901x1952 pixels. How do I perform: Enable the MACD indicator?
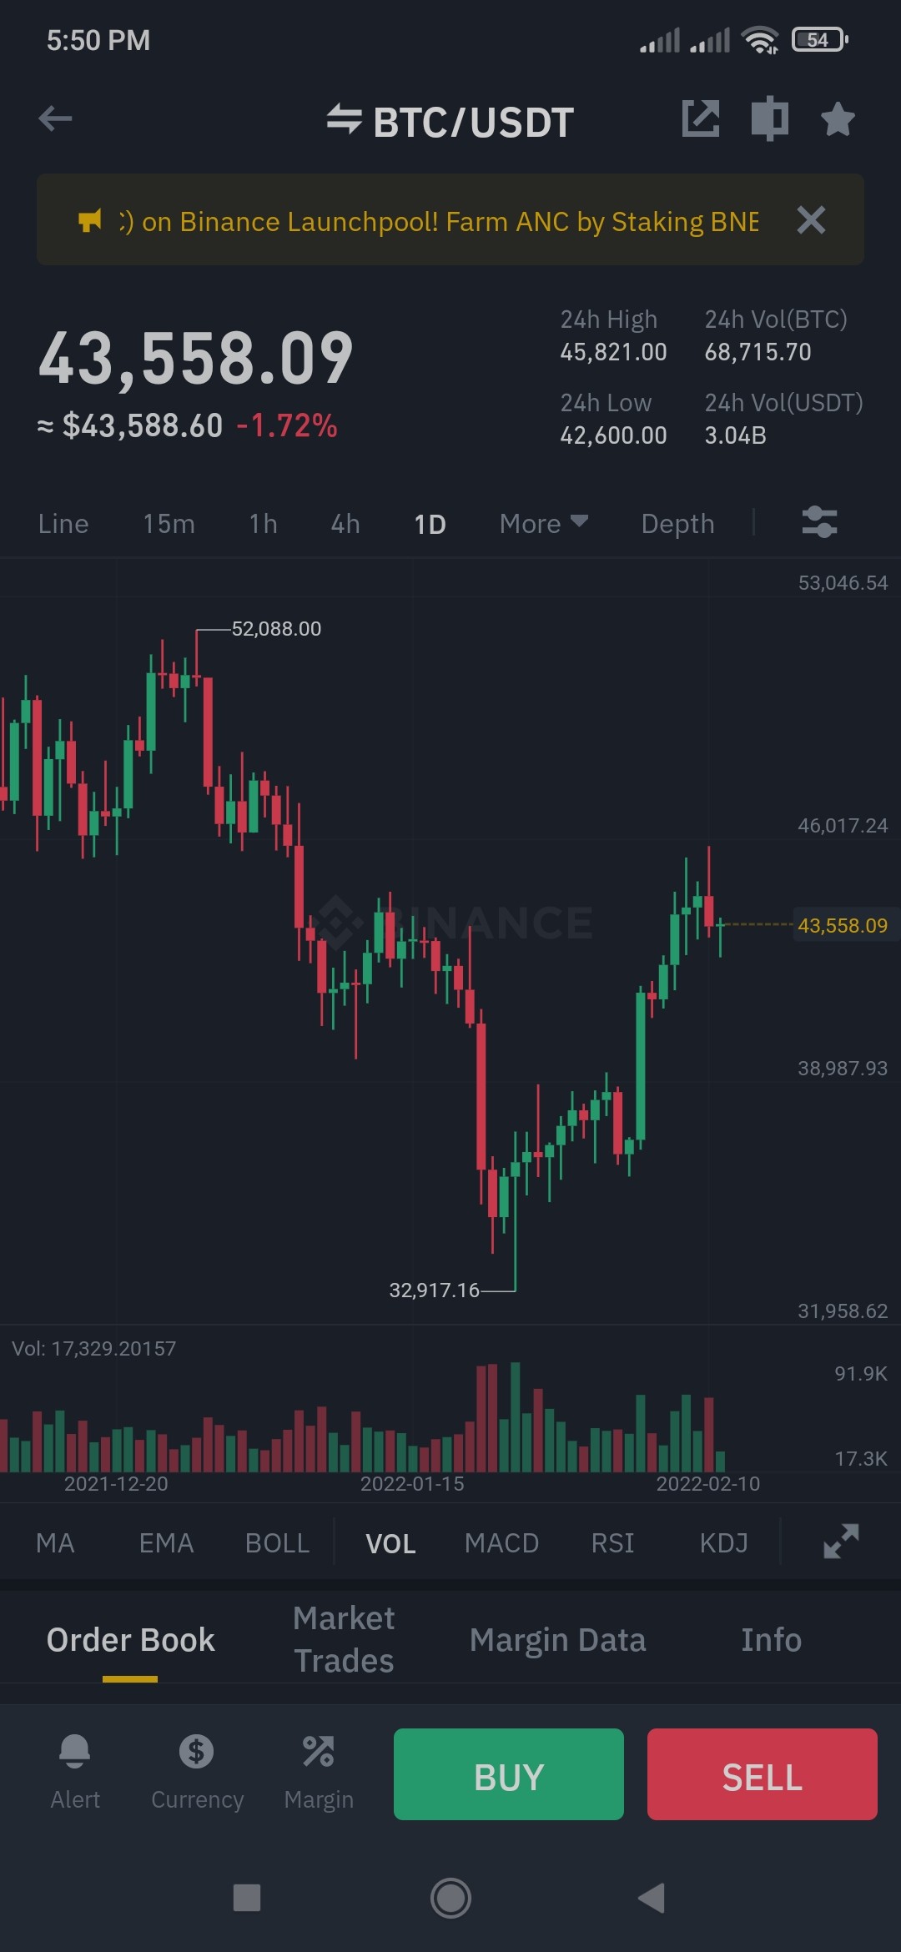tap(501, 1543)
